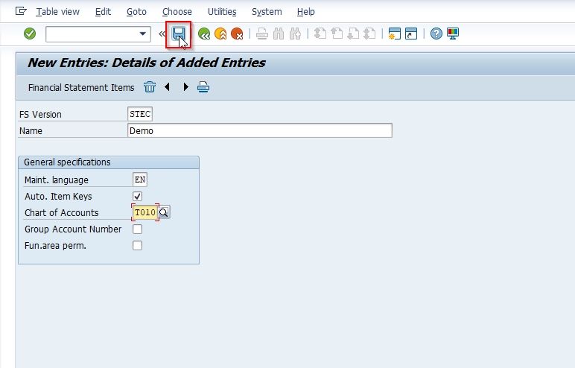
Task: Click the Group Account Number label
Action: click(x=73, y=229)
